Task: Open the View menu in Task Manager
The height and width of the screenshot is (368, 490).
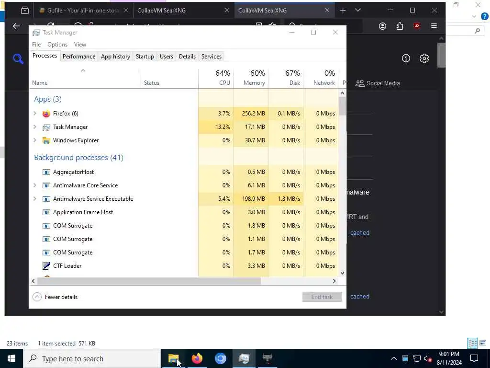Action: (80, 45)
